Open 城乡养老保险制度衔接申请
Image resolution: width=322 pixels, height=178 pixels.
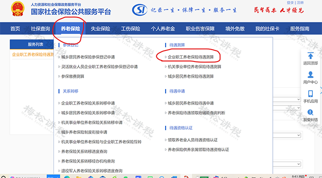84,132
